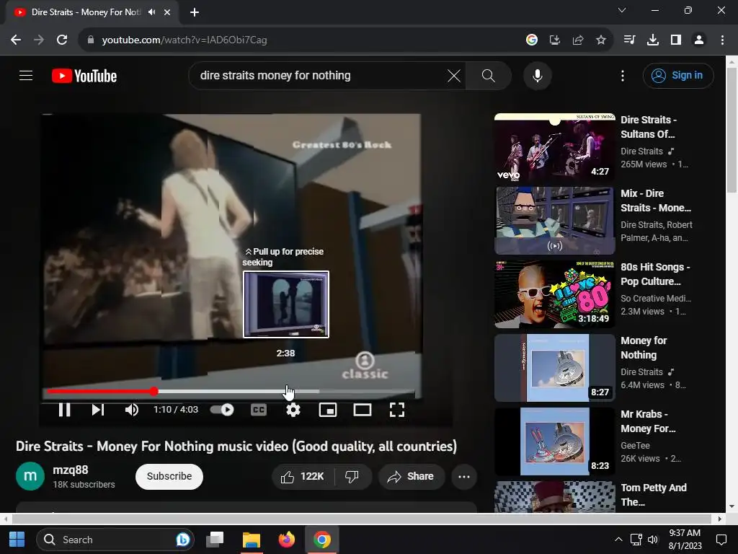Open 80s Hit Songs video thumbnail
Viewport: 738px width, 554px height.
point(554,294)
